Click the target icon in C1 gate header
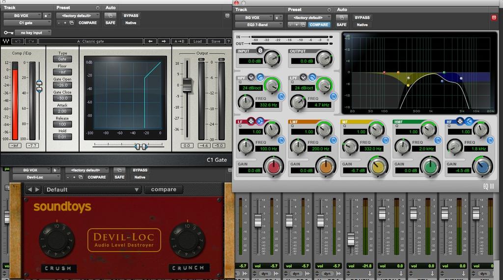 [227, 15]
